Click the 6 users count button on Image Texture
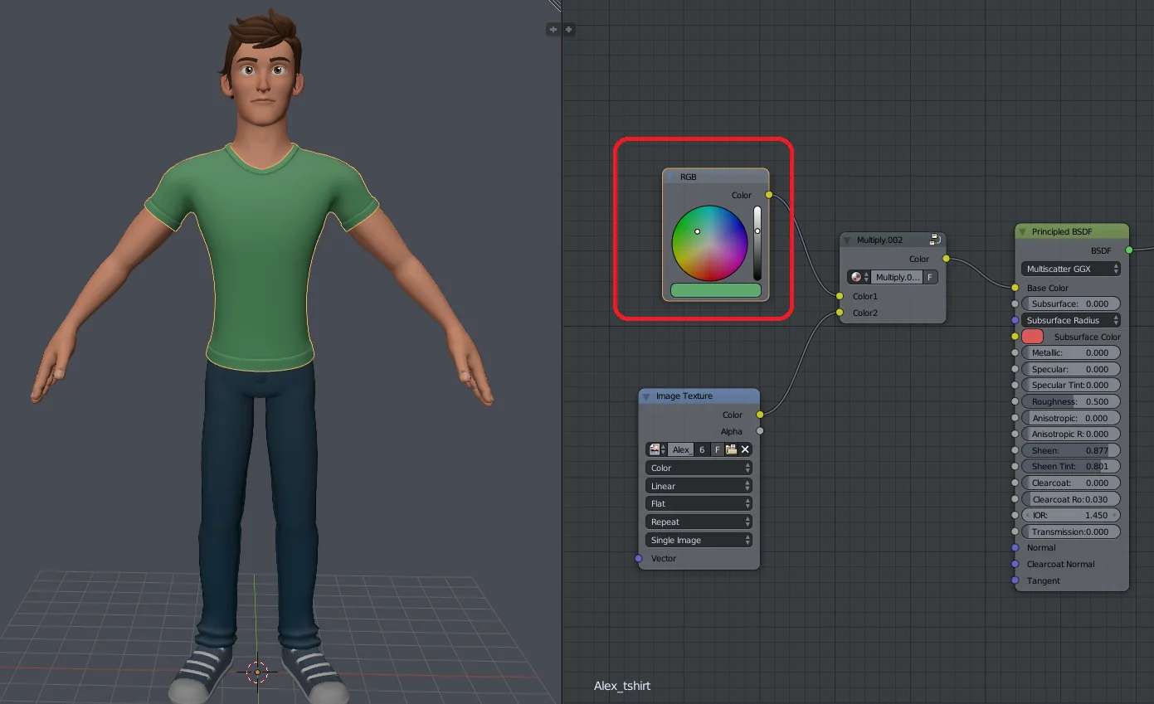 702,449
